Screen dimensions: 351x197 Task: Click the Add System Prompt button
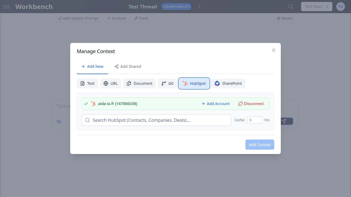[x=78, y=18]
